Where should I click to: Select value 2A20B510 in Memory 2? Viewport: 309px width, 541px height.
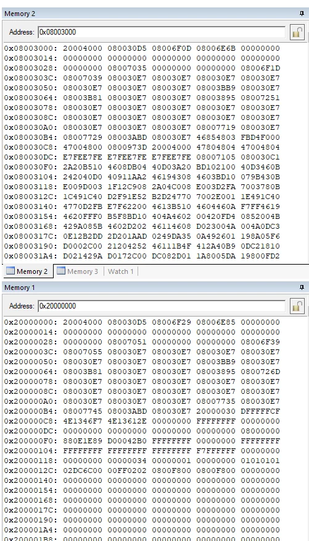(x=83, y=167)
